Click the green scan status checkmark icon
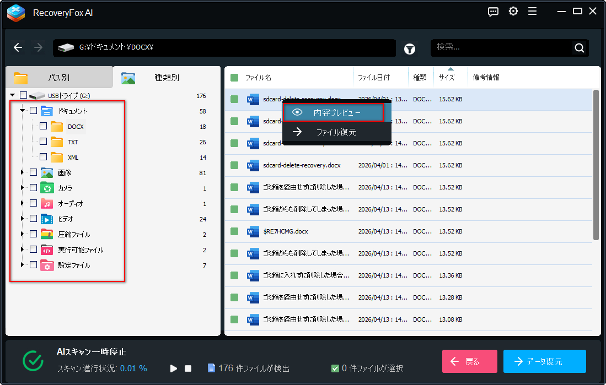 click(33, 361)
